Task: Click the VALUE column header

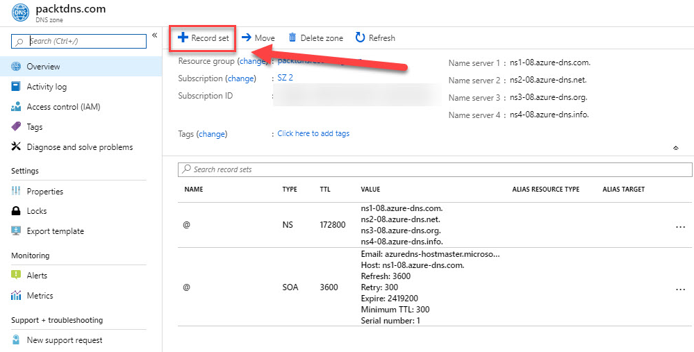Action: point(370,190)
